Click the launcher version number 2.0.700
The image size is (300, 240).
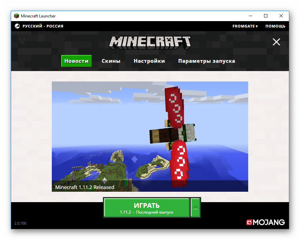(20, 223)
